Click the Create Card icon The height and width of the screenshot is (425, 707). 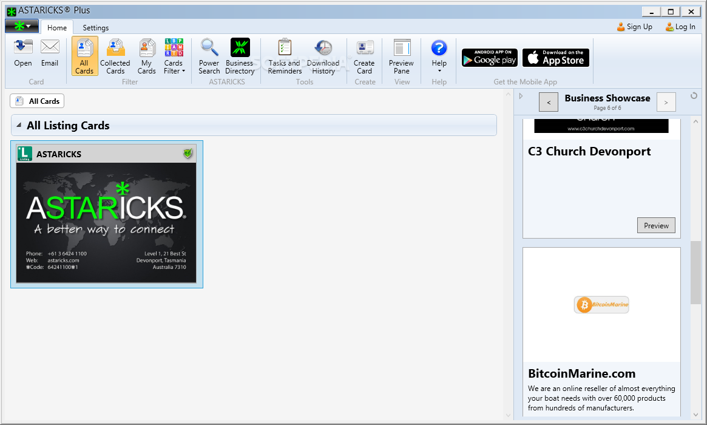[364, 56]
